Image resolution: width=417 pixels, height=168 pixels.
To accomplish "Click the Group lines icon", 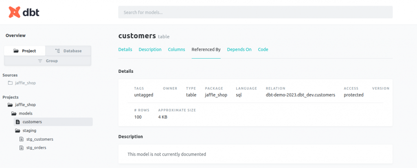I will 40,61.
